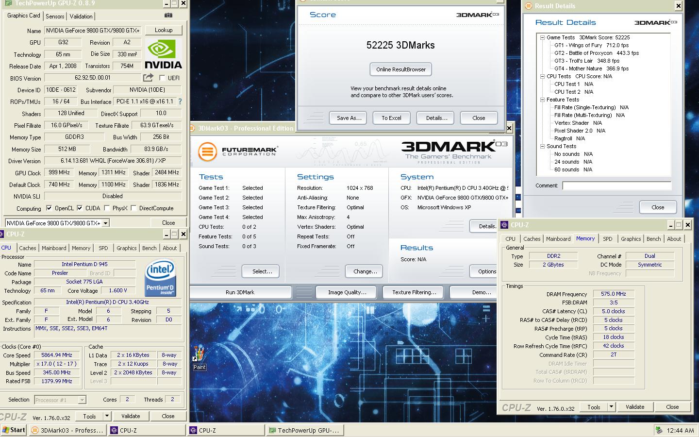Click Validate in CPU-Z Memory window
The width and height of the screenshot is (699, 437).
635,407
